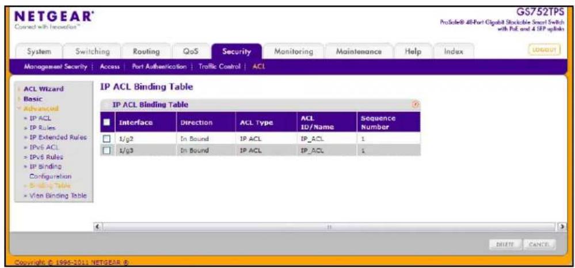Open the Routing tab
Viewport: 575px width, 268px height.
point(146,51)
